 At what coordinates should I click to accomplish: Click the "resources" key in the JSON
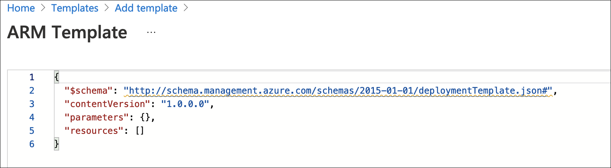[94, 131]
